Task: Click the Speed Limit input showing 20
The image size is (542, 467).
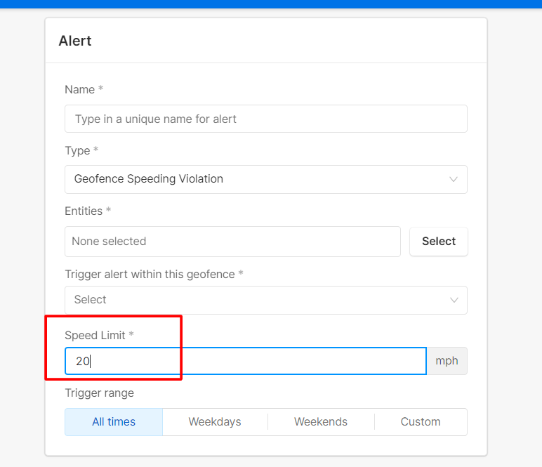Action: pos(246,361)
